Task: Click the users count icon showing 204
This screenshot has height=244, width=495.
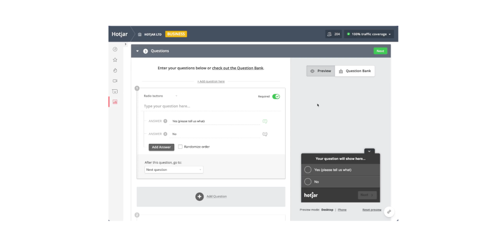Action: coord(329,34)
